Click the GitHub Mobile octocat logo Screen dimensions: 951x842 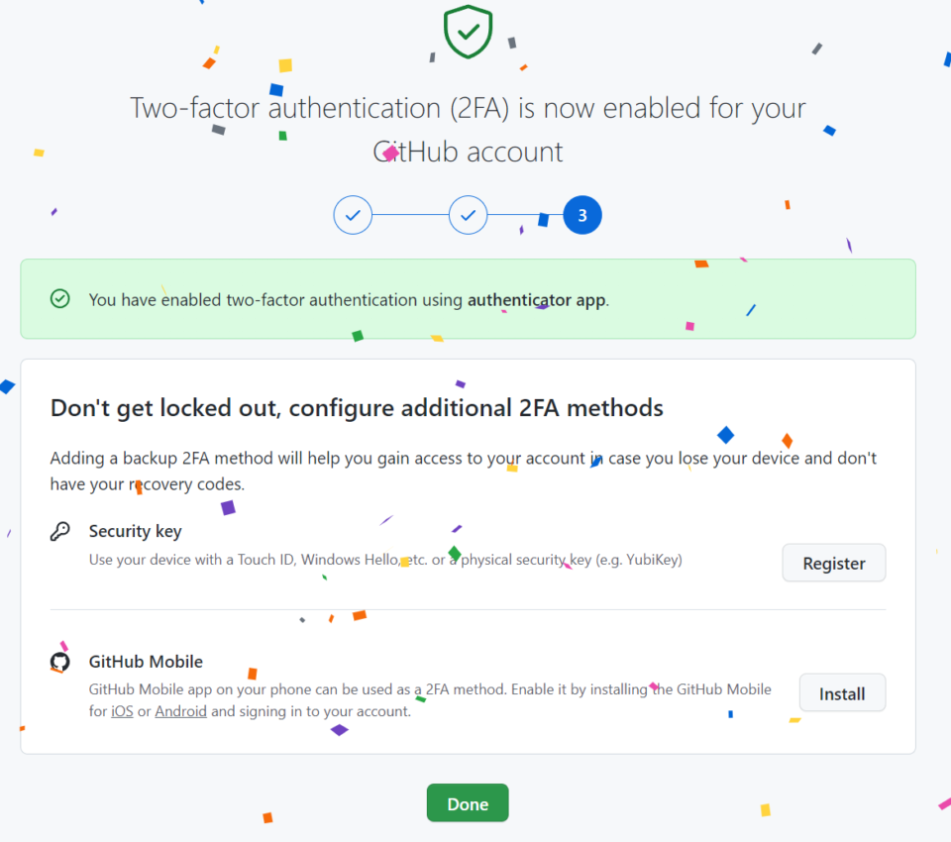[59, 661]
